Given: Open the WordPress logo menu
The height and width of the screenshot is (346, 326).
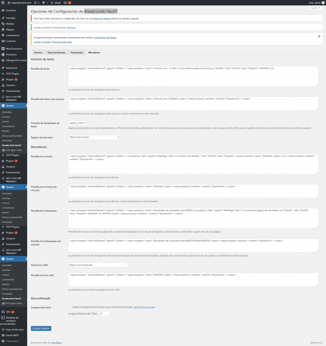Looking at the screenshot, I should click(x=3, y=3).
